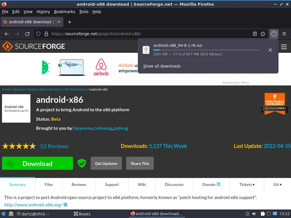Click the ISO file icon in downloads panel

146,50
